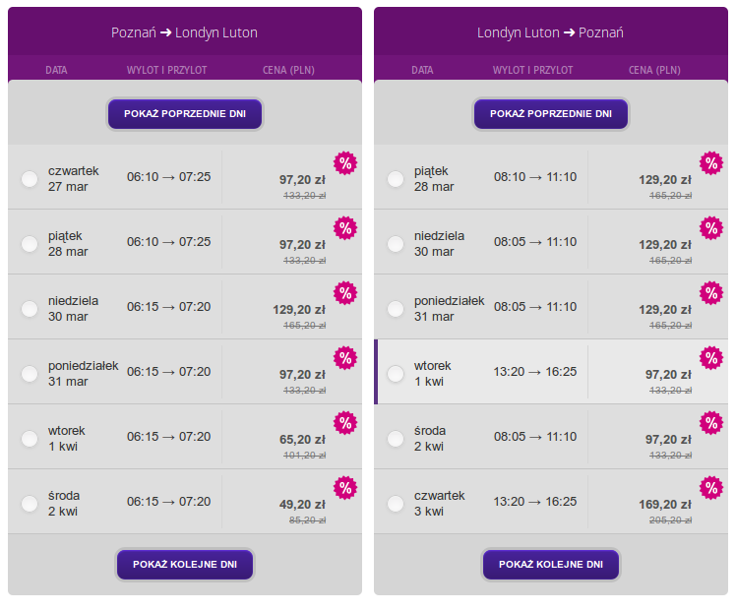736x611 pixels.
Task: Select outbound flight czwartek 27 mar radio
Action: pyautogui.click(x=30, y=179)
